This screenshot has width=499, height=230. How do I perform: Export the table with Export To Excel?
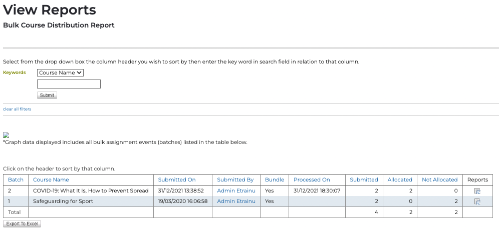[x=22, y=224]
